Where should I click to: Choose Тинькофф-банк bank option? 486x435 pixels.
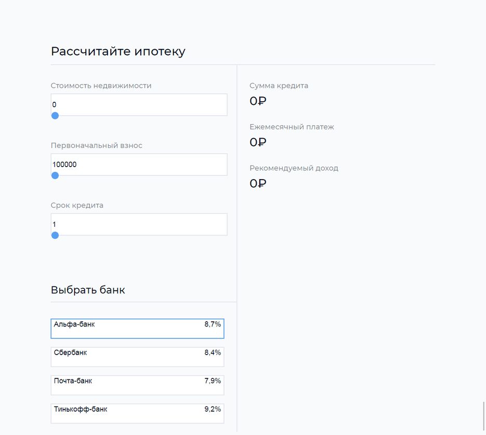(137, 413)
